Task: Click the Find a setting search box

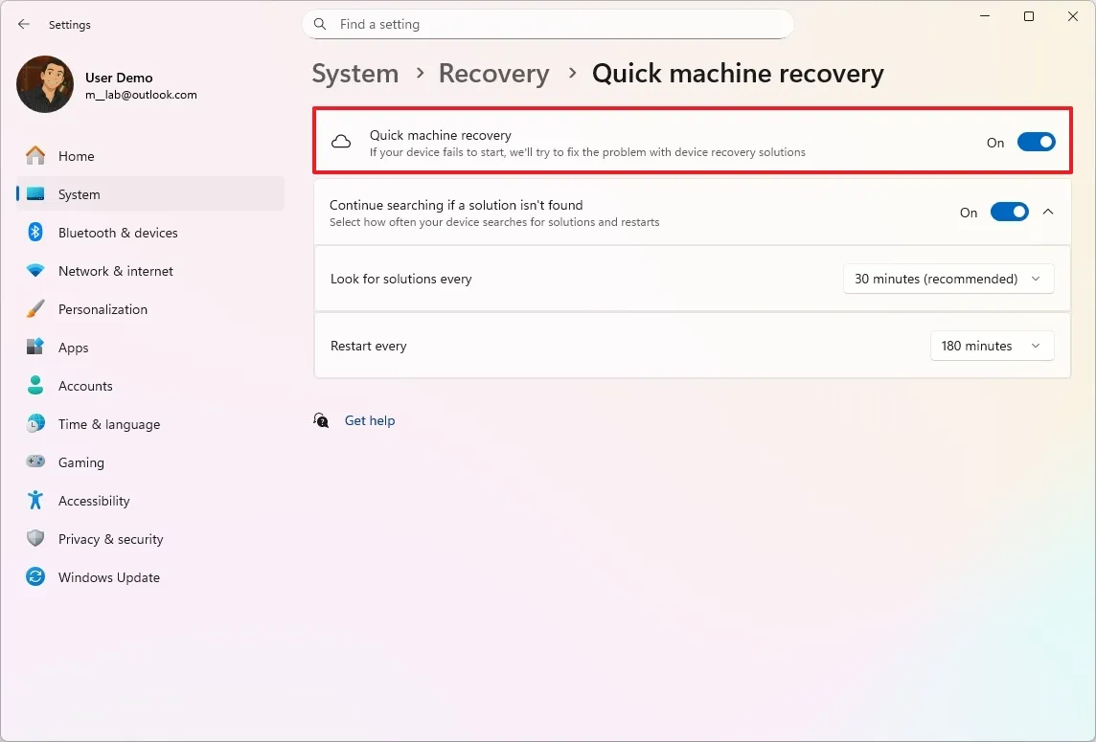Action: coord(547,24)
